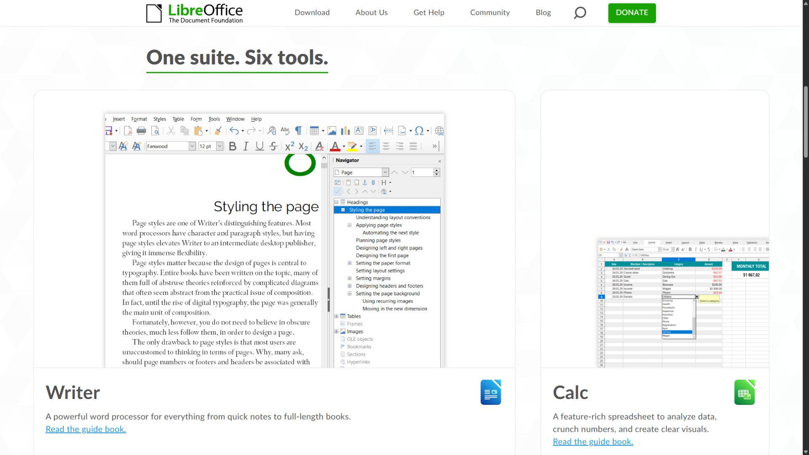Collapse the Headings tree node
The height and width of the screenshot is (455, 809).
(336, 202)
